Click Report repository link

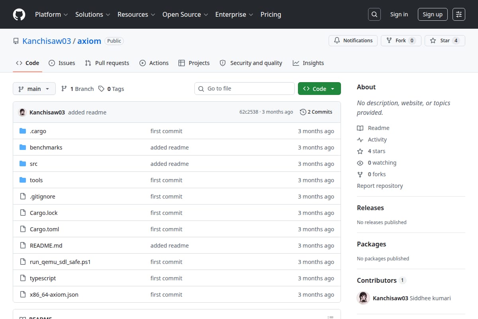[380, 186]
